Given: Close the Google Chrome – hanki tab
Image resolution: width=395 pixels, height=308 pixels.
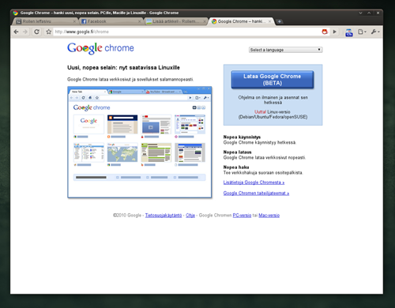Looking at the screenshot, I should [269, 21].
